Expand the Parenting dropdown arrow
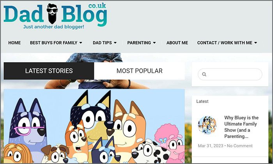The height and width of the screenshot is (164, 273). (154, 43)
